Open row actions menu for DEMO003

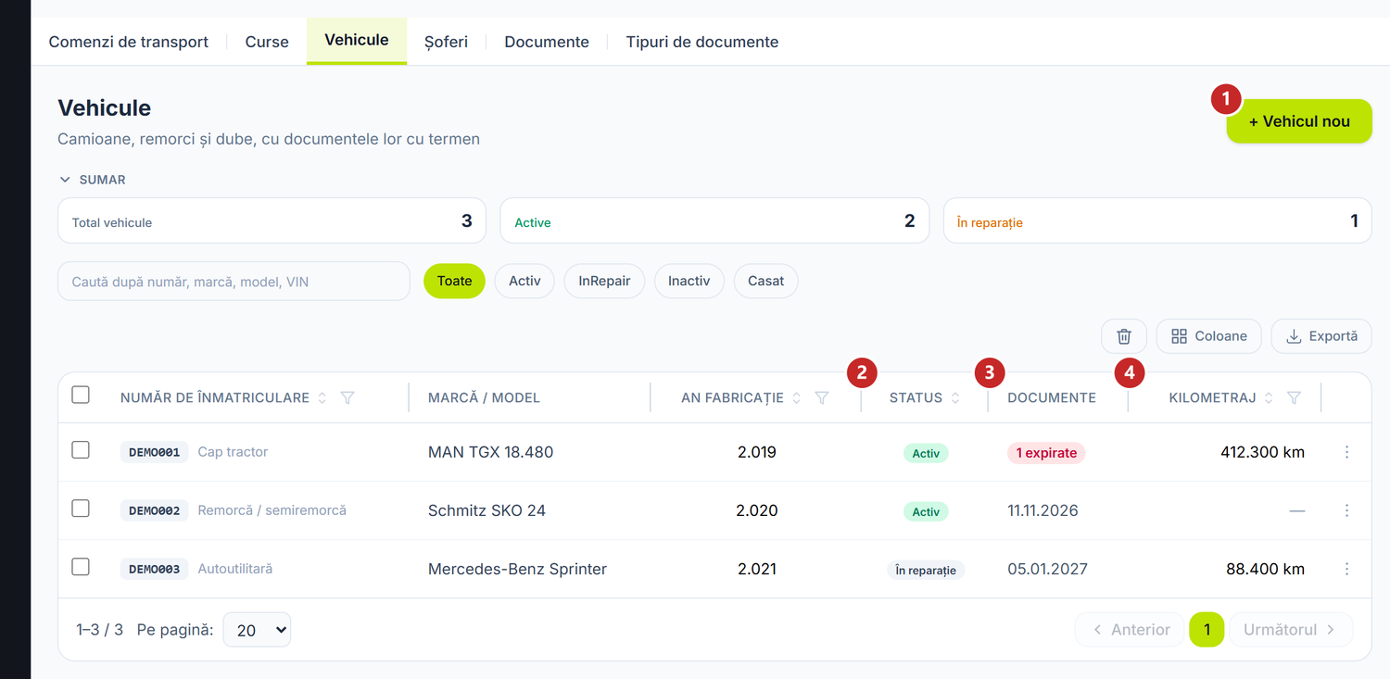pyautogui.click(x=1346, y=569)
